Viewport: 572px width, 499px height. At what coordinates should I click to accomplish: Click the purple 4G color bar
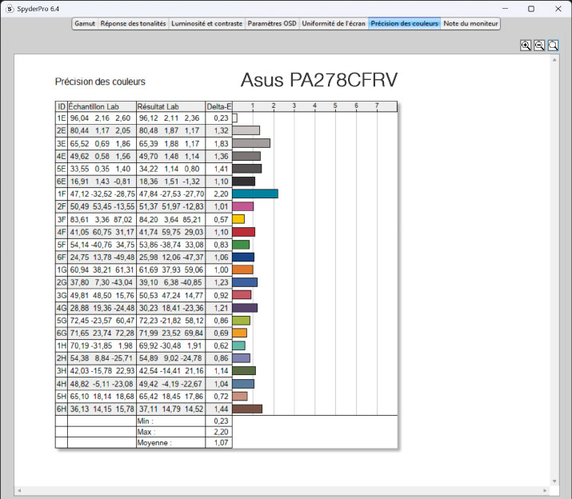click(x=245, y=308)
